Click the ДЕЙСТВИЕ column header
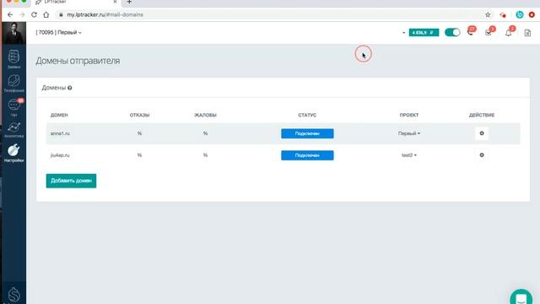540x304 pixels. [x=482, y=115]
